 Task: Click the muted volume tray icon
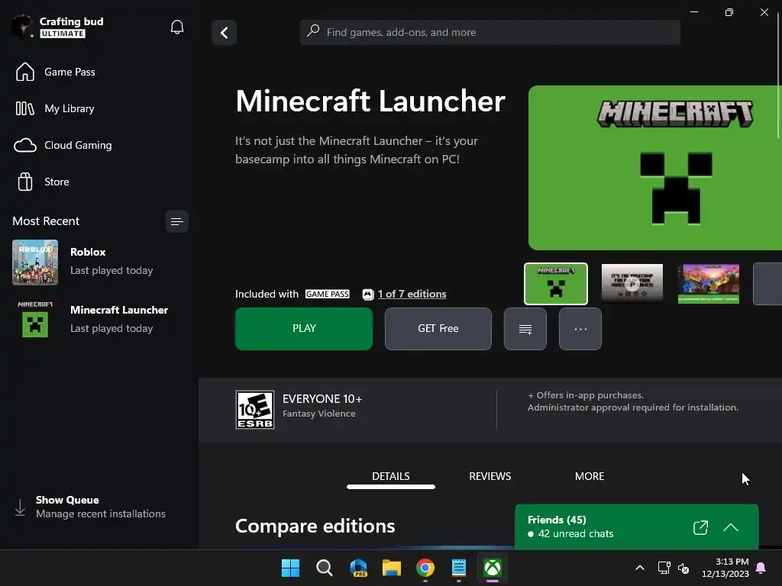pos(683,568)
